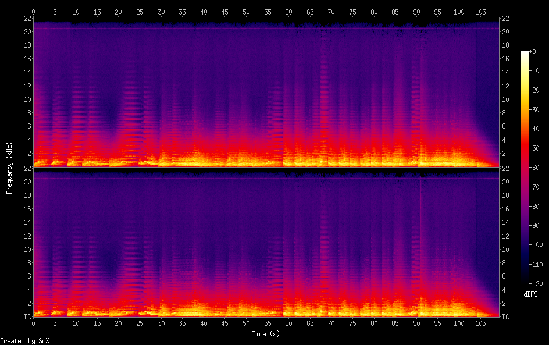Click the left "DC" label of the lower channel

tap(26, 317)
